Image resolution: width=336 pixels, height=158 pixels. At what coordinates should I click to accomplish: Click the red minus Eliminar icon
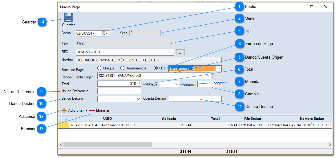[92, 110]
